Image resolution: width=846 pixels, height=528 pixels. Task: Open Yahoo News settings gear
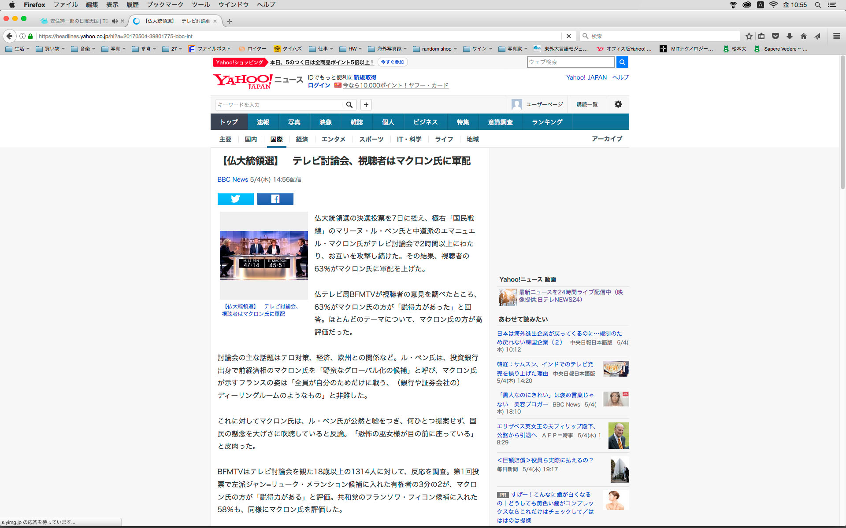click(618, 104)
